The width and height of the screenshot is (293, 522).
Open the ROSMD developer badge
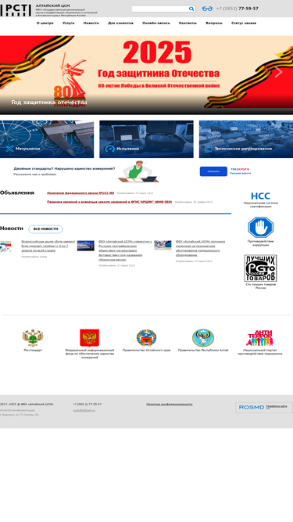(264, 408)
